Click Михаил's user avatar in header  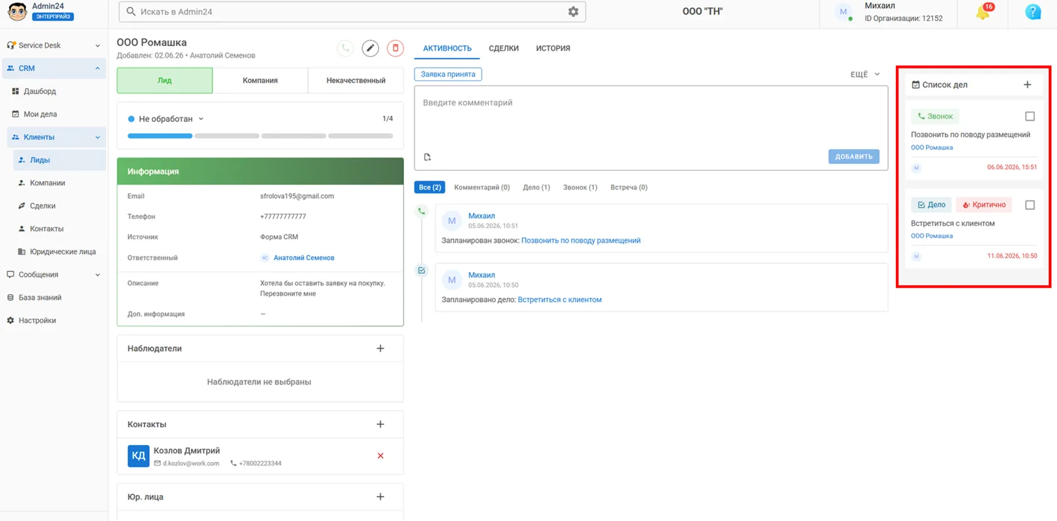pos(844,12)
